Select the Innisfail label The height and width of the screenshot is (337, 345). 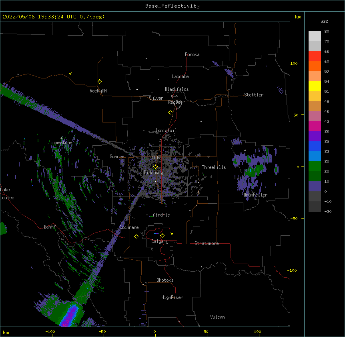tap(166, 130)
